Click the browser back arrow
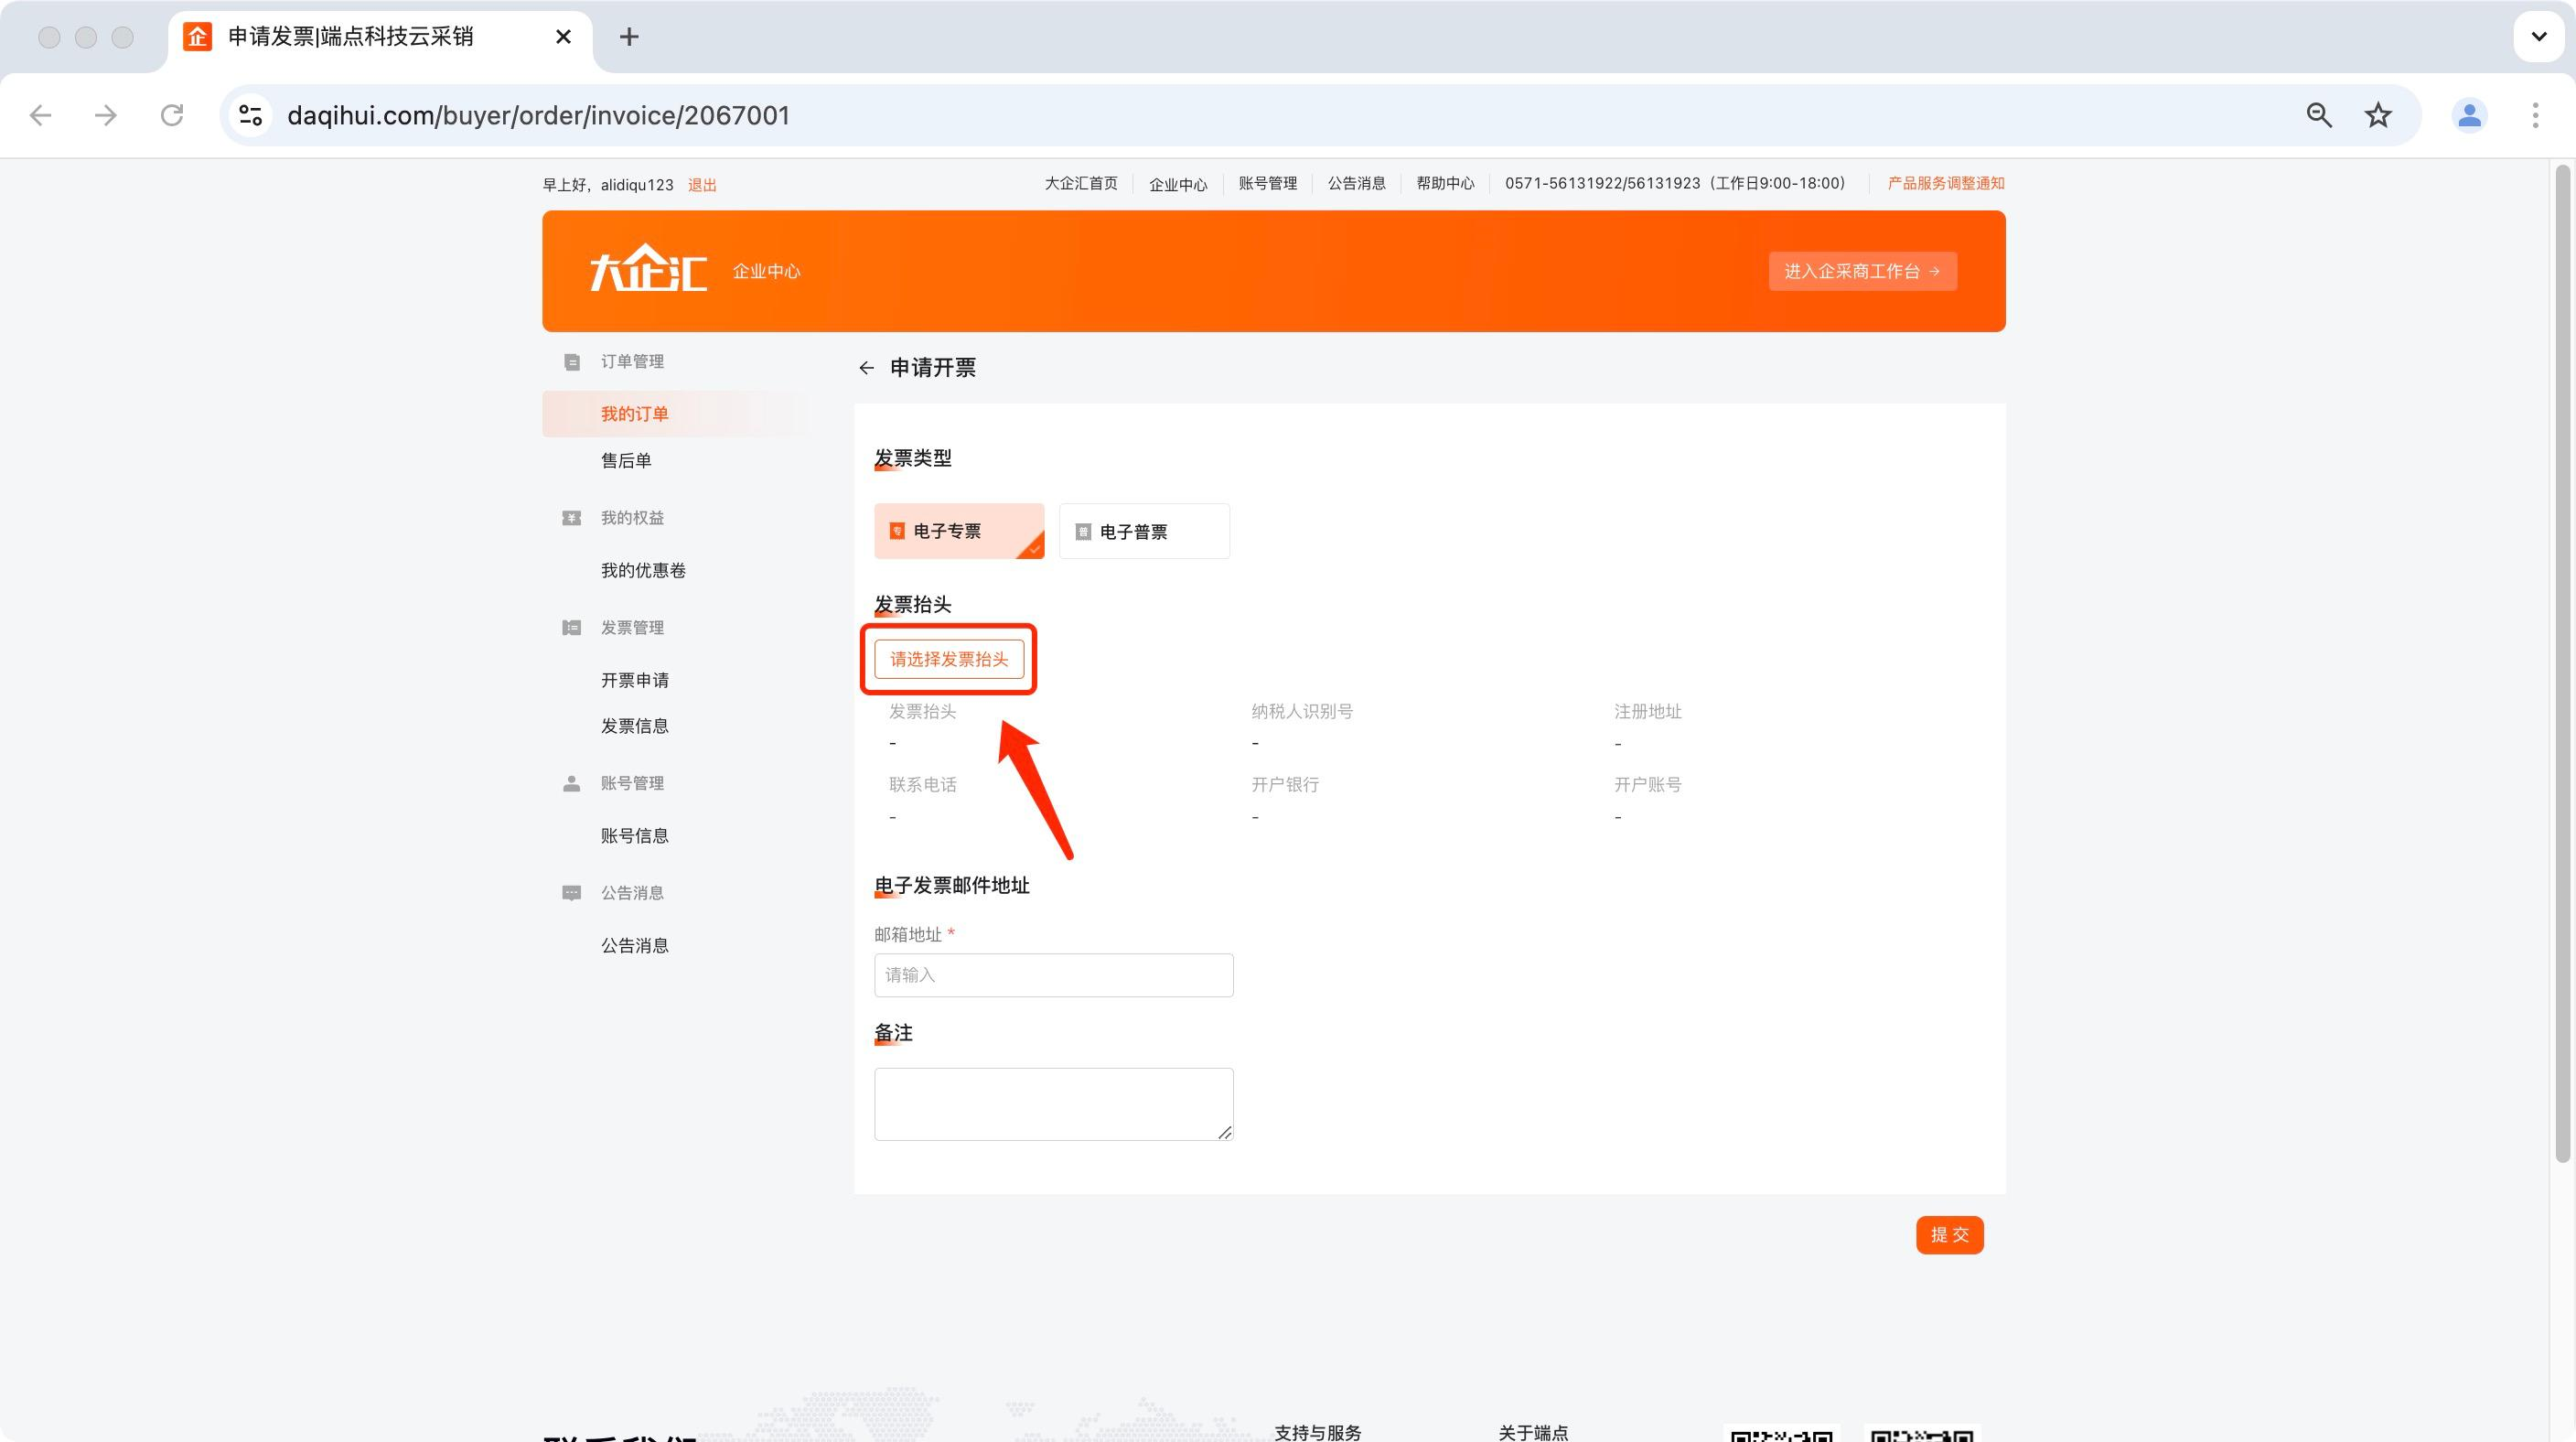2576x1442 pixels. [41, 115]
